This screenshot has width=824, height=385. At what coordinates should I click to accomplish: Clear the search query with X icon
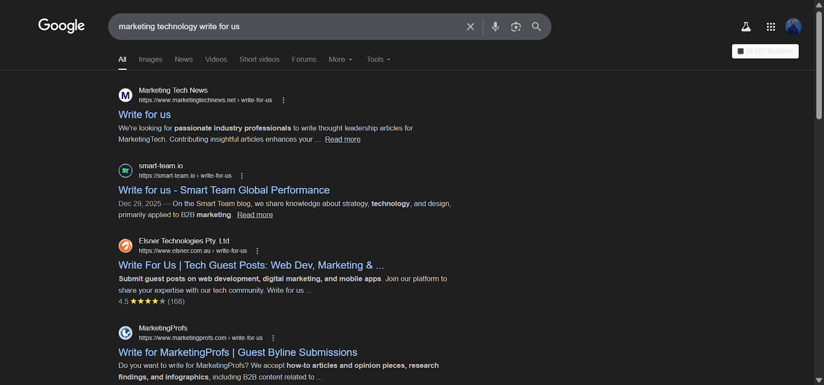click(470, 27)
